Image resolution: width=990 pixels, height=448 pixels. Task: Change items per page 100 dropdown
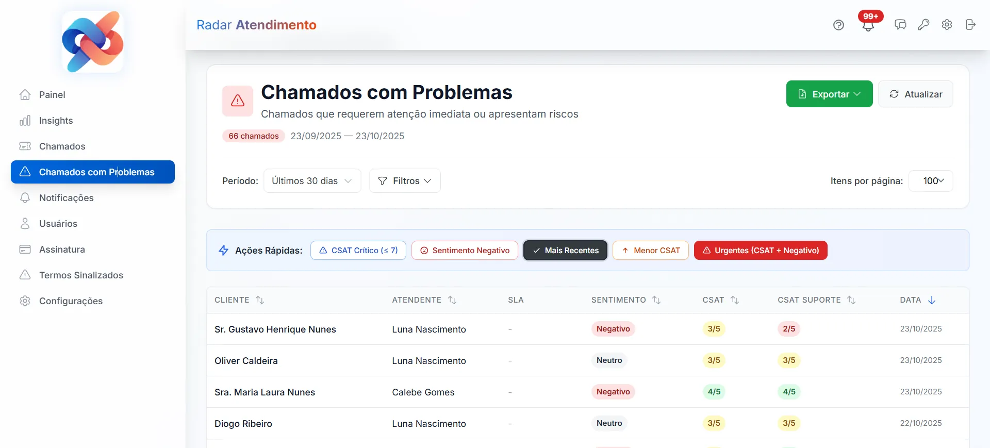931,181
